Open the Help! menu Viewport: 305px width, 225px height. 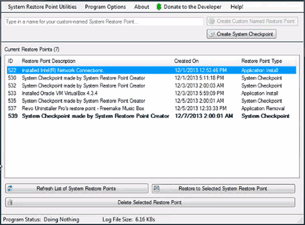tap(237, 7)
